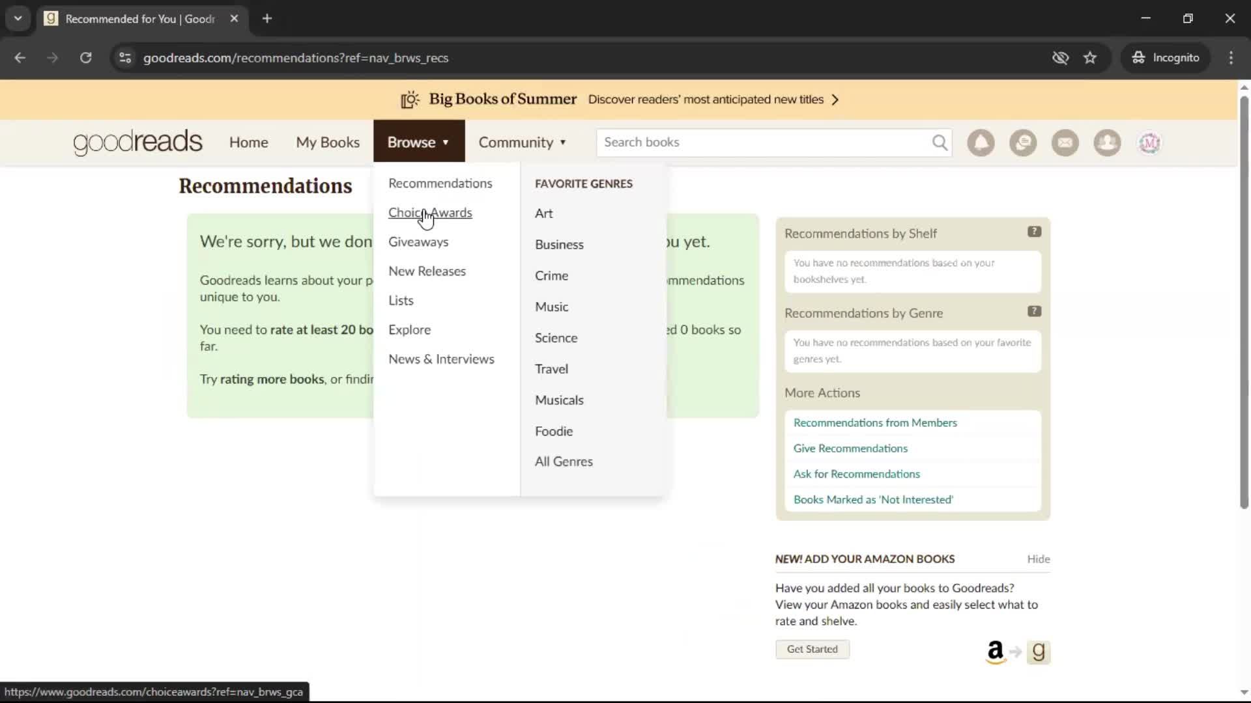Choose the Science genre
The width and height of the screenshot is (1251, 703).
tap(556, 338)
